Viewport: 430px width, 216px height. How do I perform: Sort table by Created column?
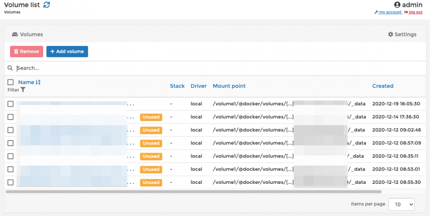pyautogui.click(x=383, y=86)
